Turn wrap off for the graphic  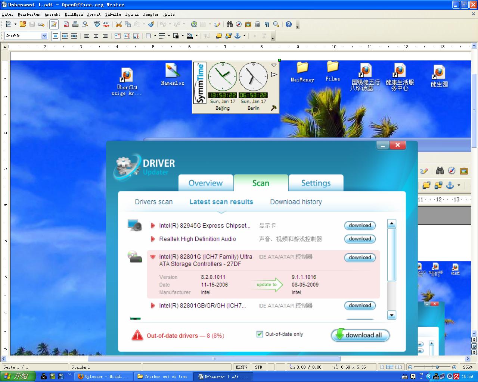[x=55, y=36]
